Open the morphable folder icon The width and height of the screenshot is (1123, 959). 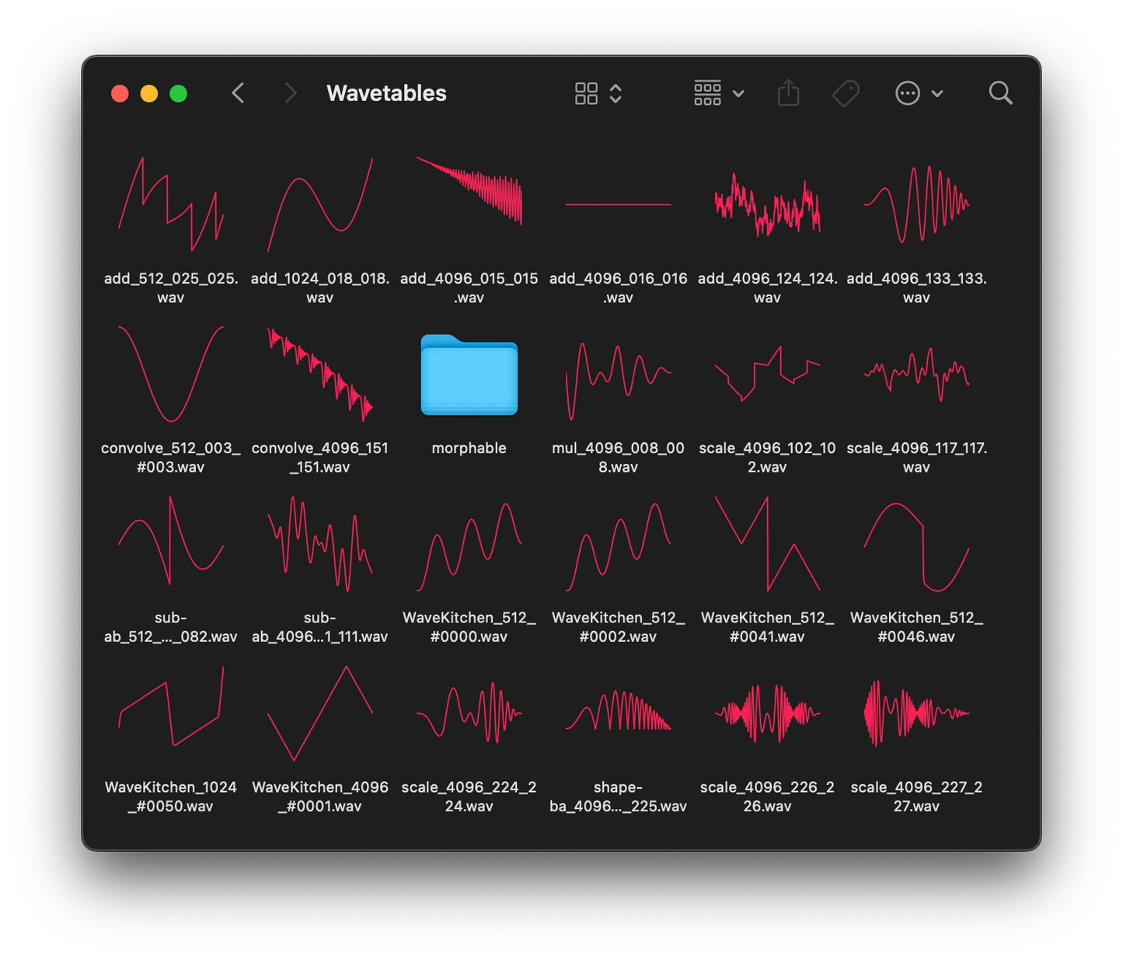point(469,375)
